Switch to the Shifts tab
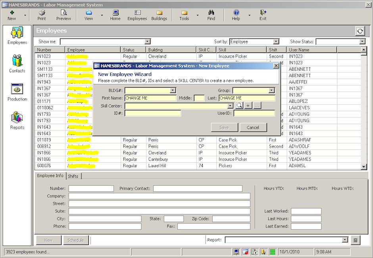 point(73,176)
